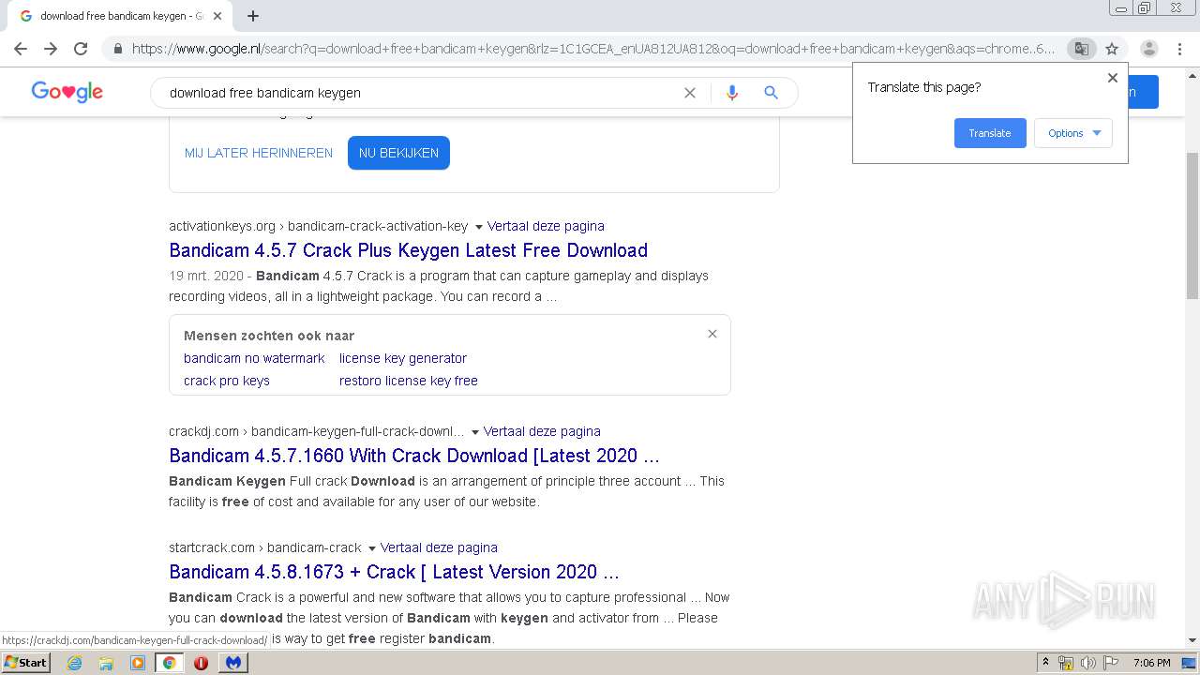Screen dimensions: 1200x675
Task: Click the Chrome taskbar icon
Action: [170, 663]
